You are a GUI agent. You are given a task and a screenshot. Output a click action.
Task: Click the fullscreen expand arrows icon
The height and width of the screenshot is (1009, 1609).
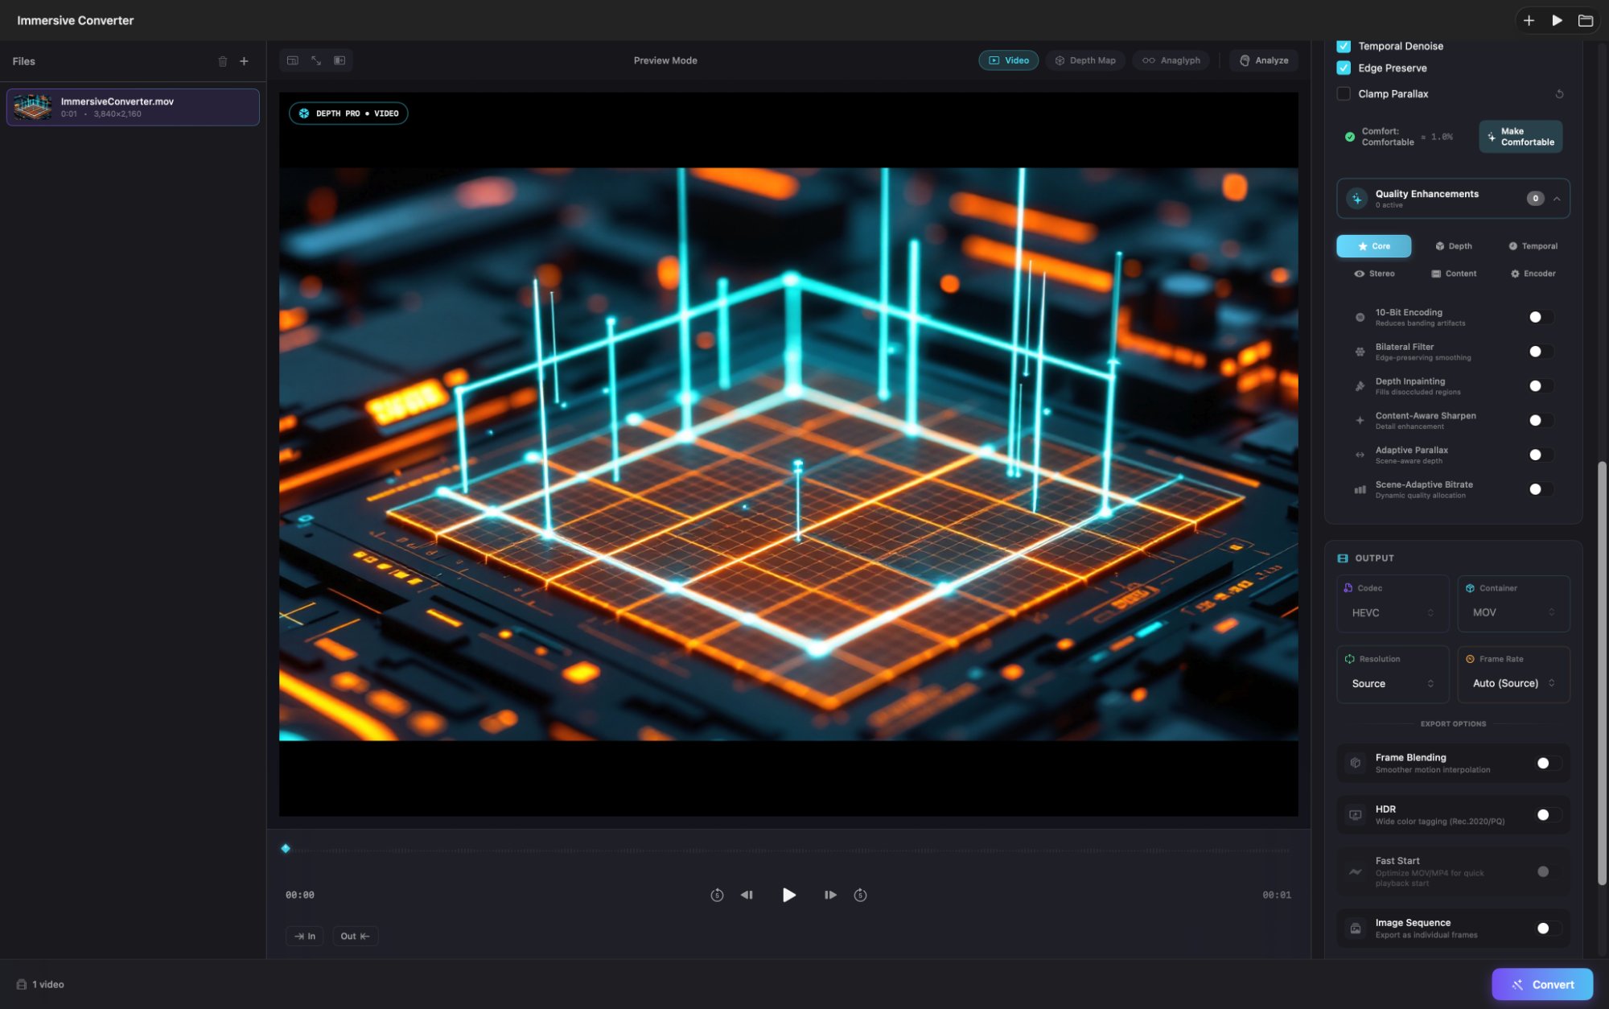pyautogui.click(x=316, y=60)
